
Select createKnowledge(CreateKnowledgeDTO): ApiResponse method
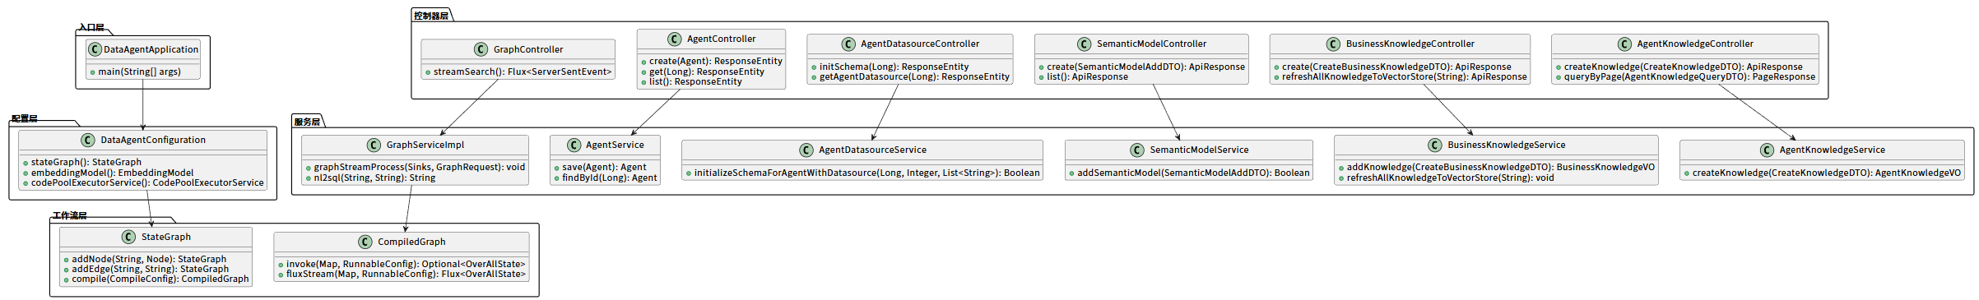[1683, 67]
